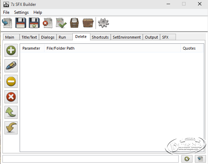Image resolution: width=208 pixels, height=164 pixels.
Task: Edit selected entry with the pen button
Action: 11,66
